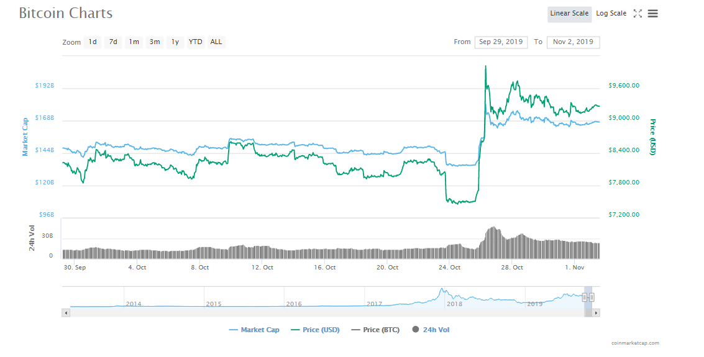Set zoom range to ALL
Image resolution: width=704 pixels, height=357 pixels.
click(216, 42)
